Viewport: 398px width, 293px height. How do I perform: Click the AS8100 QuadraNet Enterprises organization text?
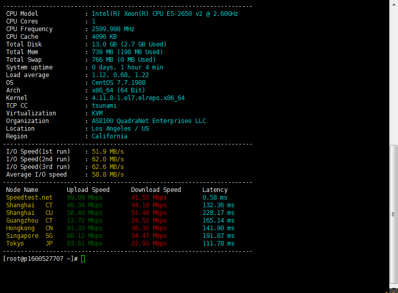click(149, 121)
